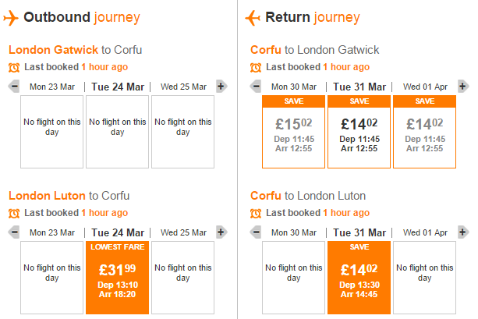Click the Corfu to London Luton route heading
The width and height of the screenshot is (478, 319).
[x=308, y=196]
